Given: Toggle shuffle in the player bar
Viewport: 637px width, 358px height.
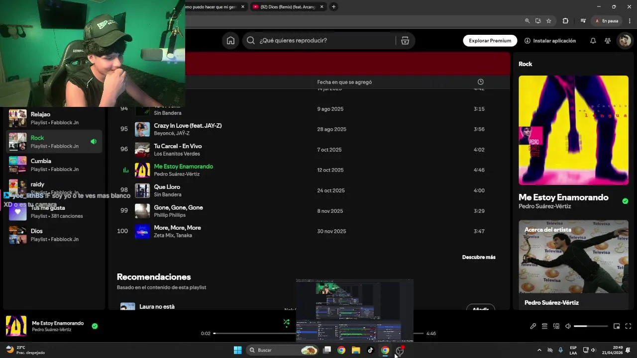Looking at the screenshot, I should 286,322.
